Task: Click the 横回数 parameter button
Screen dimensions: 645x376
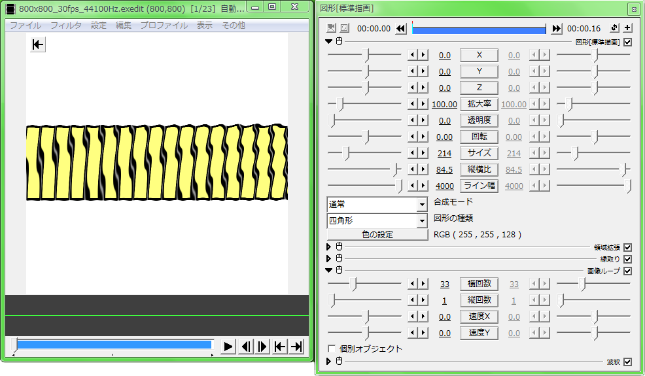Action: [x=479, y=283]
